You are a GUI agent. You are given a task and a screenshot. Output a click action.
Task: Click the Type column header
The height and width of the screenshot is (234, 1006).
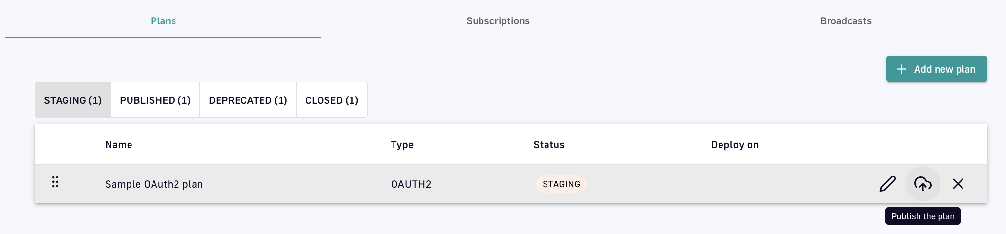[x=402, y=145]
